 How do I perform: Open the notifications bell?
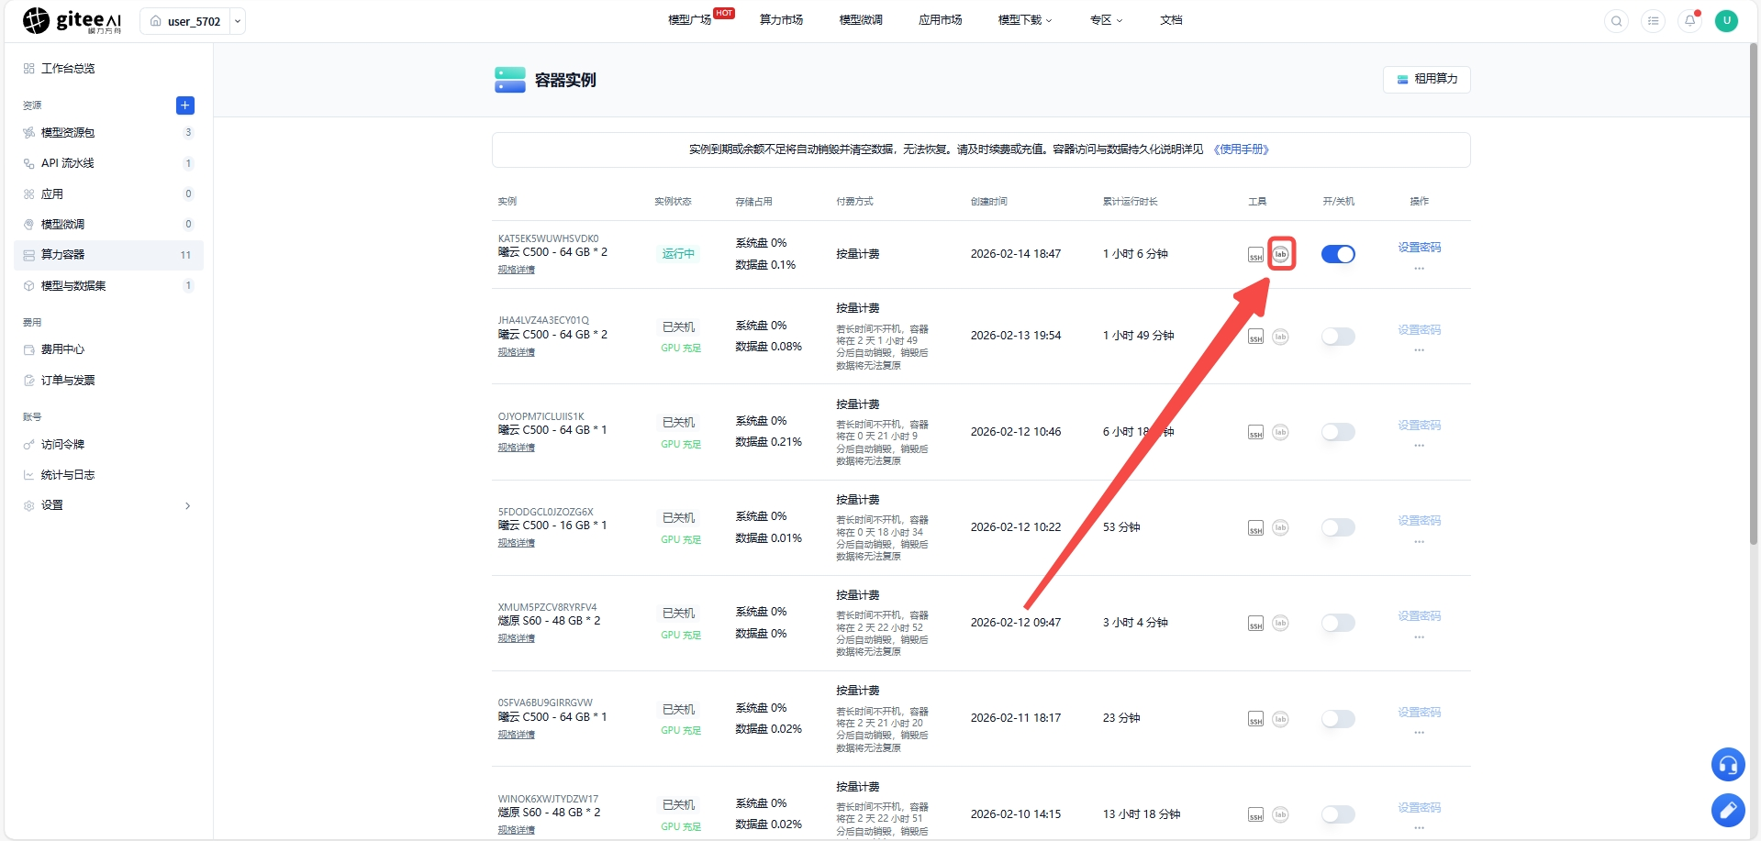[1689, 20]
